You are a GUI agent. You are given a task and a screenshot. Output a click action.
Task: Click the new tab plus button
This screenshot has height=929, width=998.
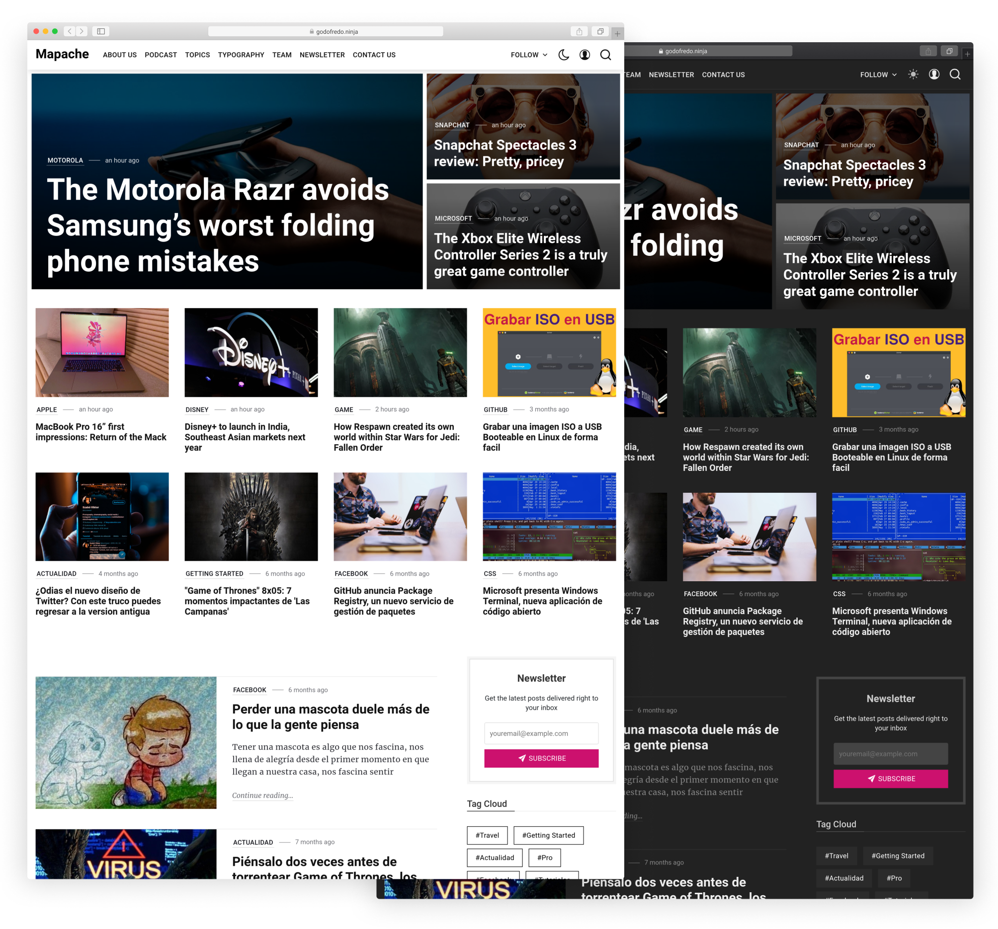click(617, 34)
